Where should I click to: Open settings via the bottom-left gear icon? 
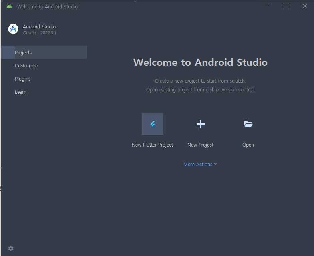point(11,248)
